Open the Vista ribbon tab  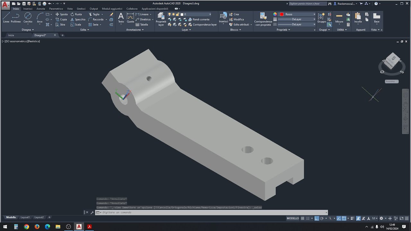point(70,9)
